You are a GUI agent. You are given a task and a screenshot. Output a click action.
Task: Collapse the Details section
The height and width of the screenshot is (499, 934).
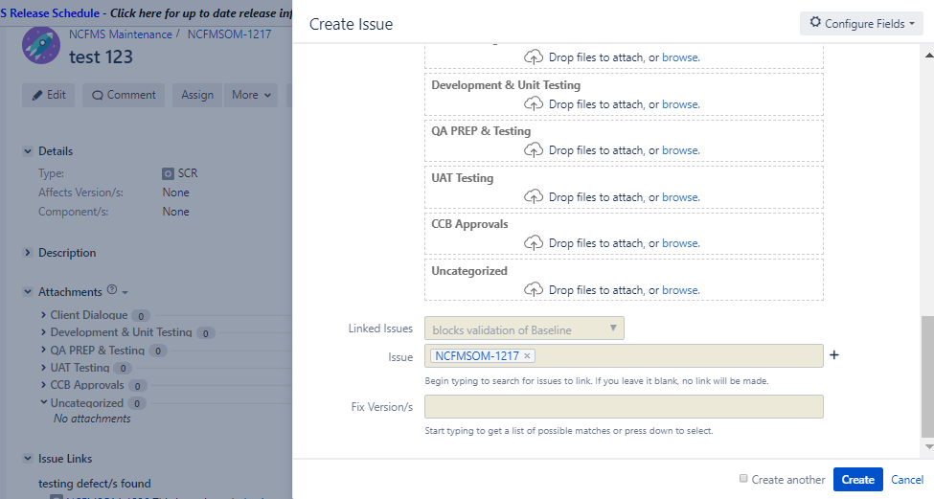click(x=28, y=151)
